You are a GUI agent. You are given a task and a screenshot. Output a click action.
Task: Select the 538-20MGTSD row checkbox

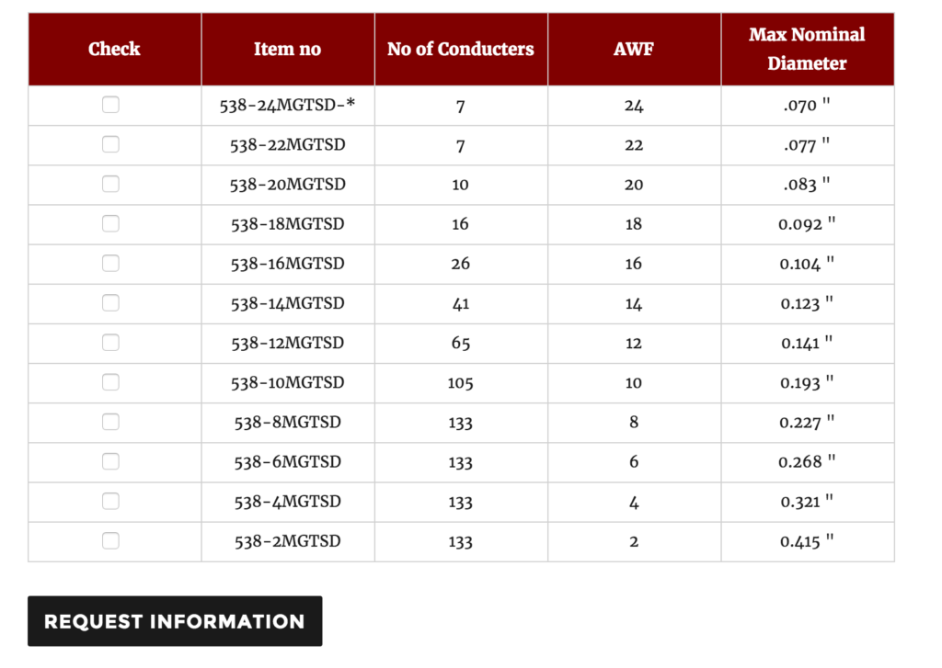[110, 184]
